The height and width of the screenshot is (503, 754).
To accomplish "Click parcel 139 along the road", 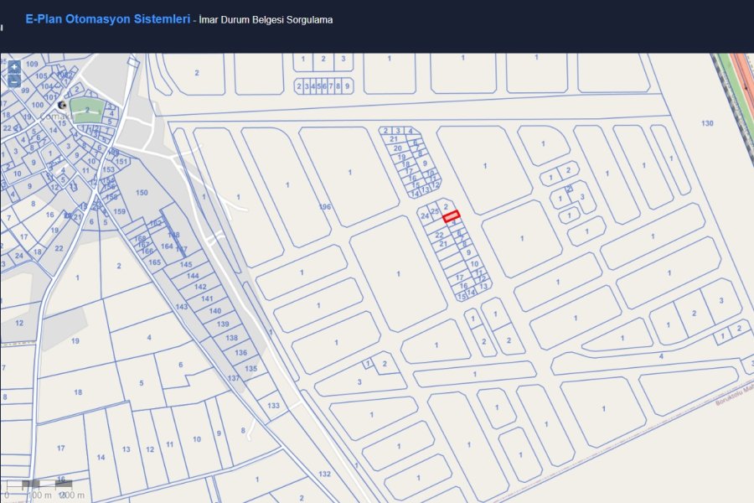I will pos(223,324).
